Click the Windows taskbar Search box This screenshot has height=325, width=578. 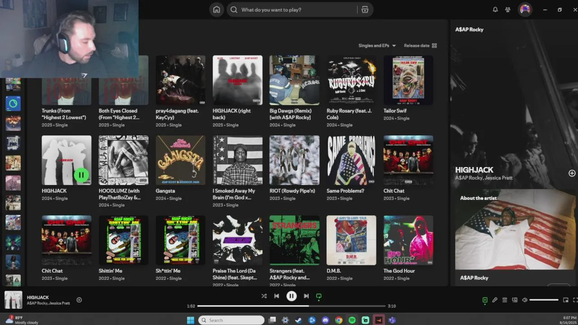coord(231,320)
